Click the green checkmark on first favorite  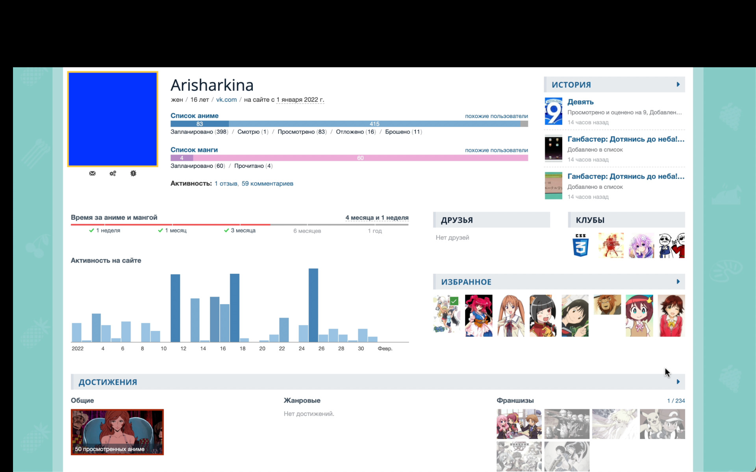tap(454, 301)
